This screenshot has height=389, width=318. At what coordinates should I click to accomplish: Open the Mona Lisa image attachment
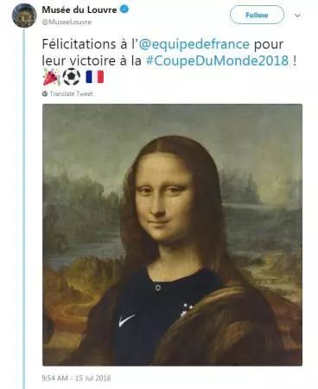[x=172, y=234]
